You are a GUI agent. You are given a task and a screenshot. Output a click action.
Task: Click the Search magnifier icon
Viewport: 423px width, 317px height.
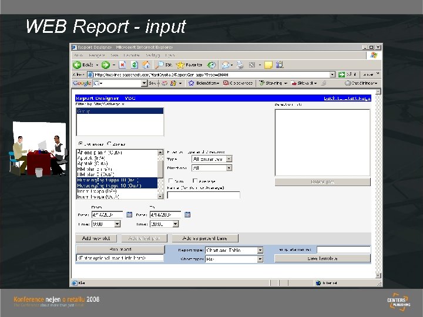(x=159, y=65)
